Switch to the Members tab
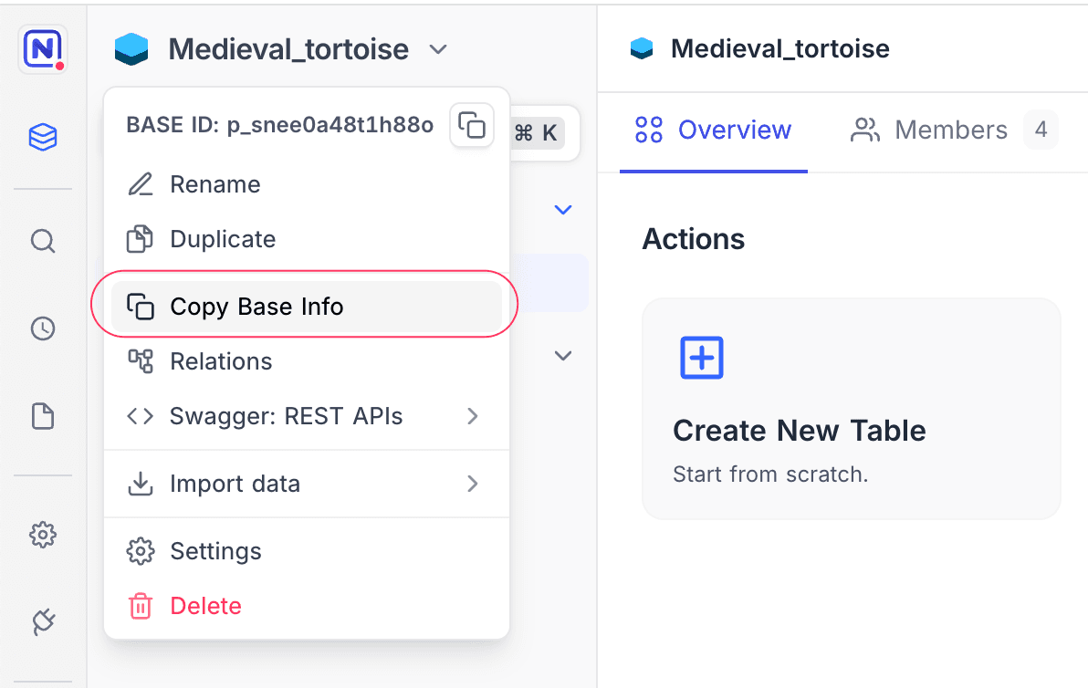This screenshot has width=1088, height=688. tap(952, 130)
